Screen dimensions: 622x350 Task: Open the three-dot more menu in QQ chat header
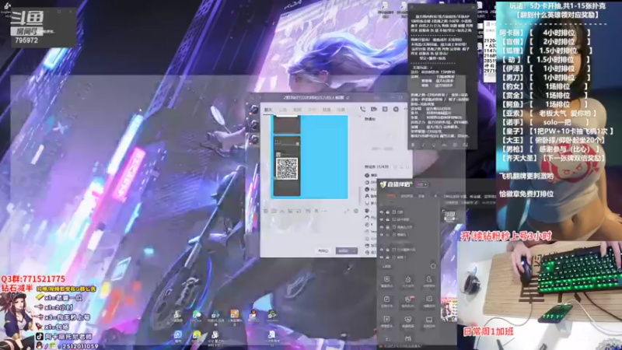coord(405,109)
